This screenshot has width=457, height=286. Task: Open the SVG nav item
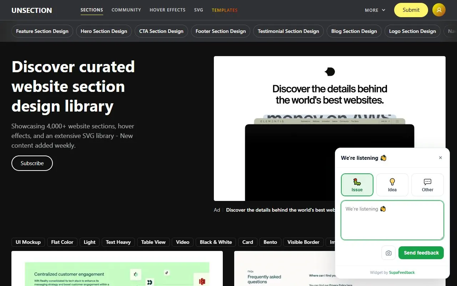pos(199,10)
